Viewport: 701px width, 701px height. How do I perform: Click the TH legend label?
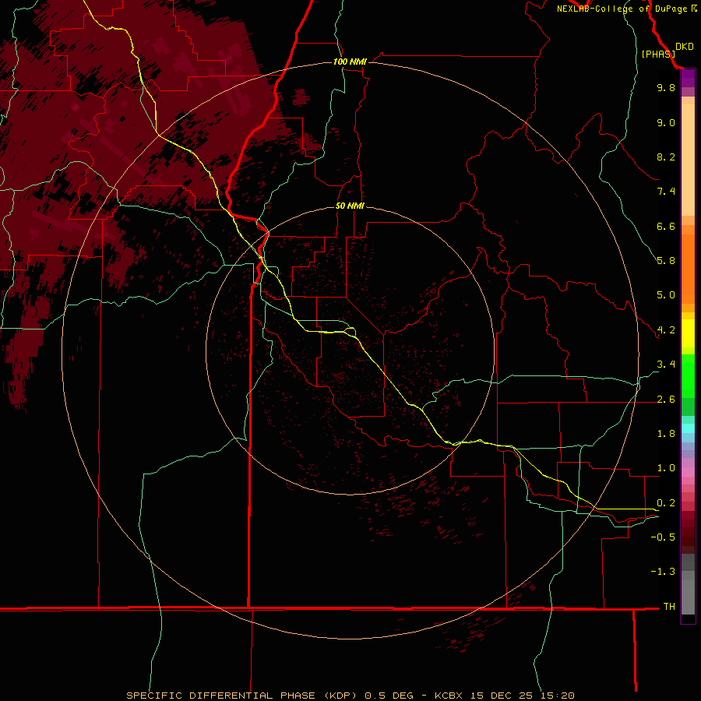(x=669, y=607)
